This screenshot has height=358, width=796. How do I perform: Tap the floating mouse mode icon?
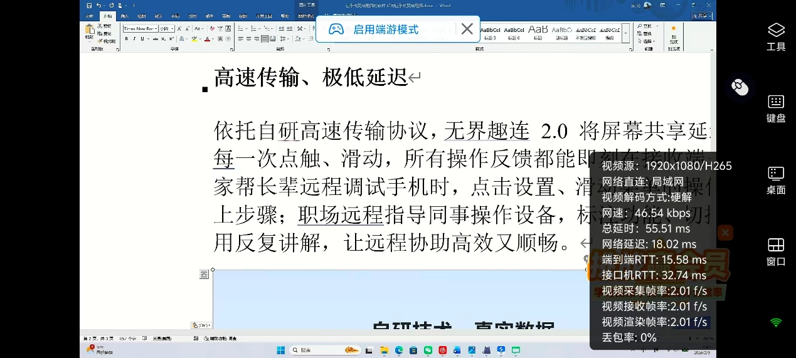point(740,87)
